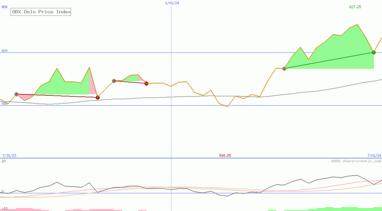Click the second red sell marker dot
Image resolution: width=382 pixels, height=211 pixels.
(x=146, y=84)
